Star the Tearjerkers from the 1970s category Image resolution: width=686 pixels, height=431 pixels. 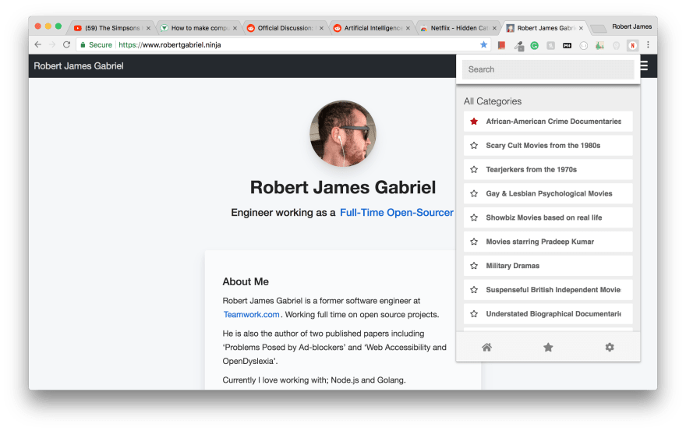(x=474, y=170)
